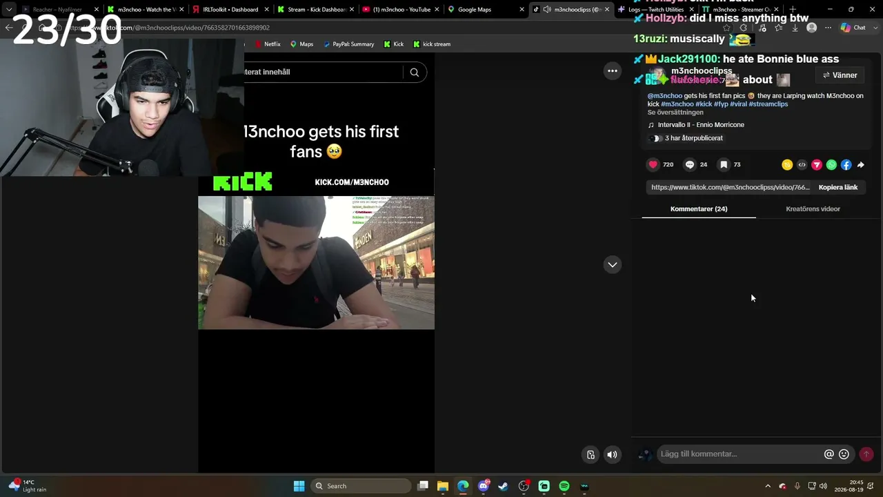Open the Windows Start menu

pos(299,486)
